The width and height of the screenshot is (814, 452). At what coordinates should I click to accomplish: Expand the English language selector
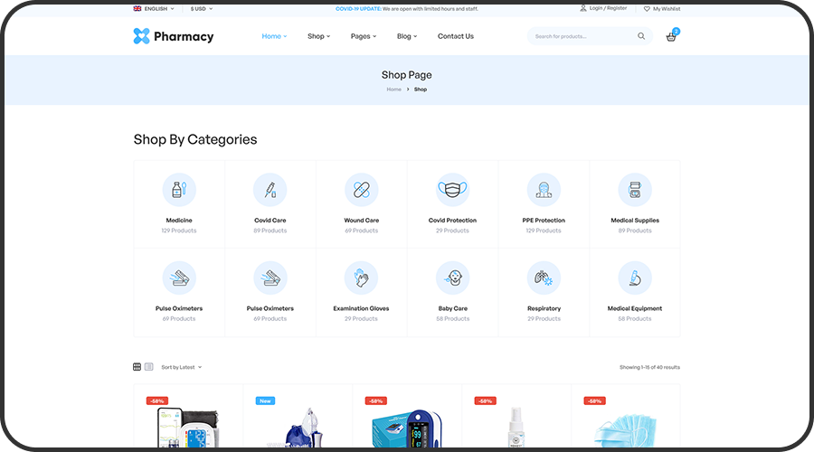154,9
